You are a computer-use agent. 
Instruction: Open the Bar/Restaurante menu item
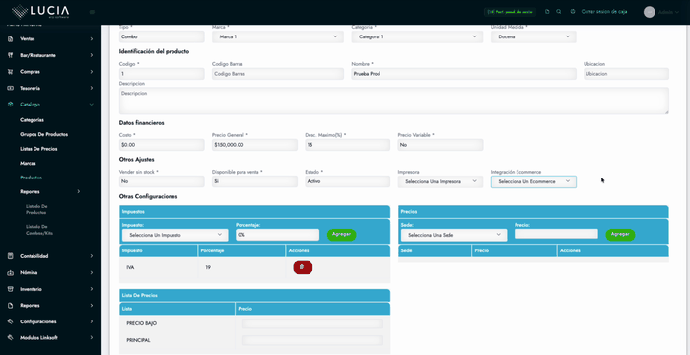pyautogui.click(x=37, y=55)
